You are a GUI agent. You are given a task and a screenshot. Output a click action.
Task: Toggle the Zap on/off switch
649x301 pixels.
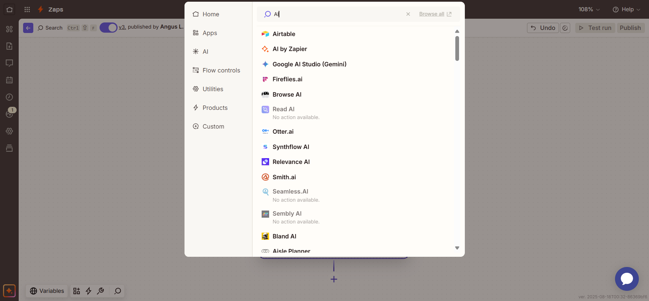tap(108, 28)
